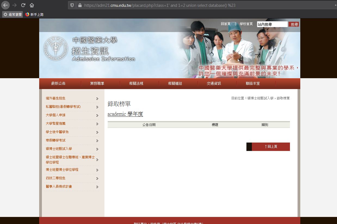This screenshot has height=224, width=337.
Task: Expand arrow beside 醫事人員養成計畫
Action: (x=97, y=187)
